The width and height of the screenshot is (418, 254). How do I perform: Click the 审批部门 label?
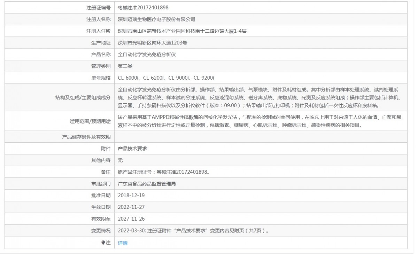101,184
